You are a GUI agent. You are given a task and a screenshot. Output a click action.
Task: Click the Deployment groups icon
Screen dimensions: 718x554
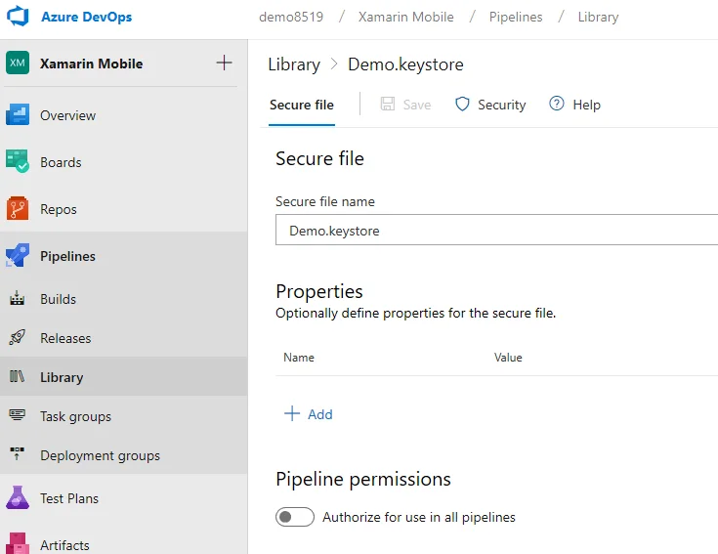click(x=17, y=453)
